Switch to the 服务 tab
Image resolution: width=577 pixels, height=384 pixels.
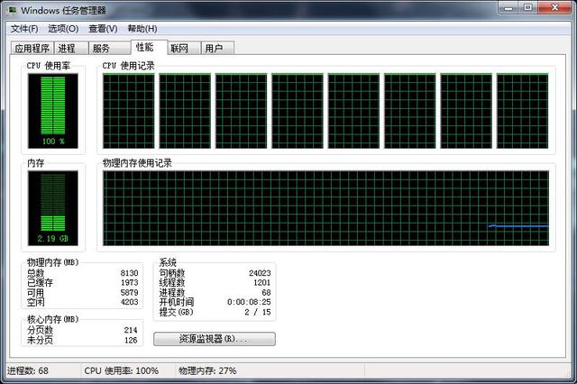point(109,48)
